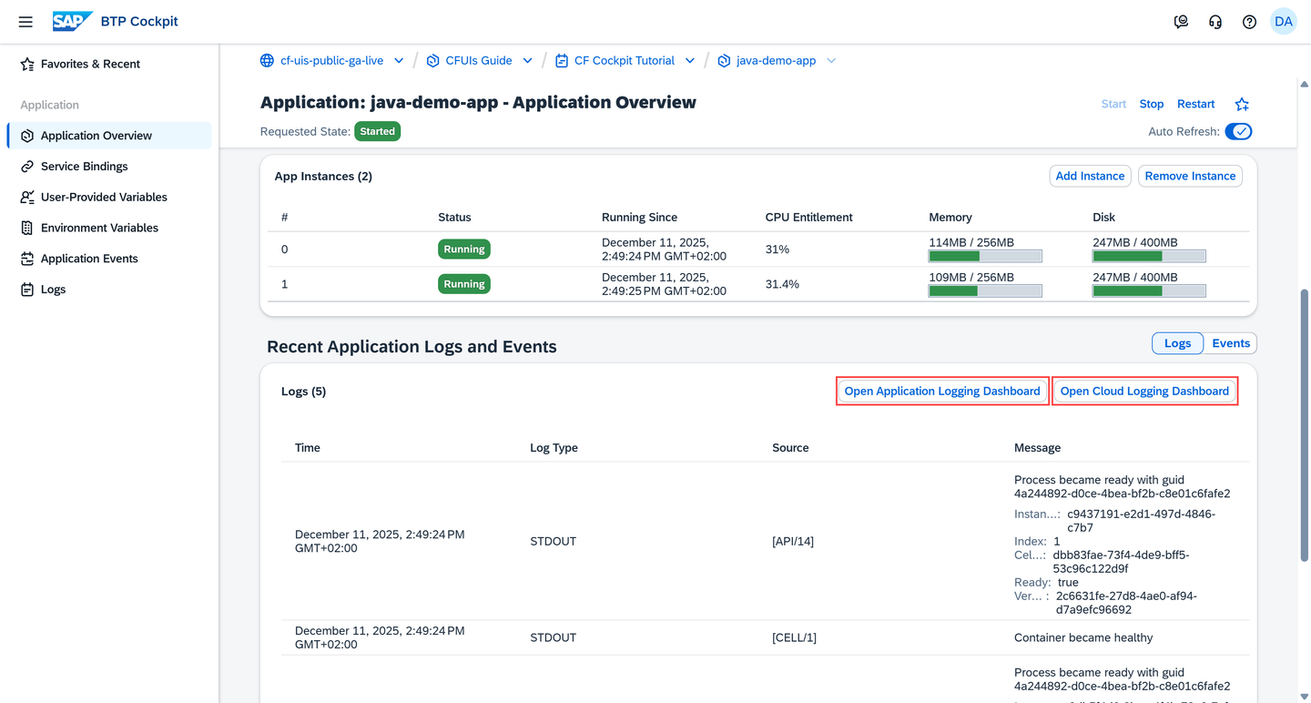This screenshot has width=1311, height=703.
Task: Open the support headset icon
Action: [x=1215, y=22]
